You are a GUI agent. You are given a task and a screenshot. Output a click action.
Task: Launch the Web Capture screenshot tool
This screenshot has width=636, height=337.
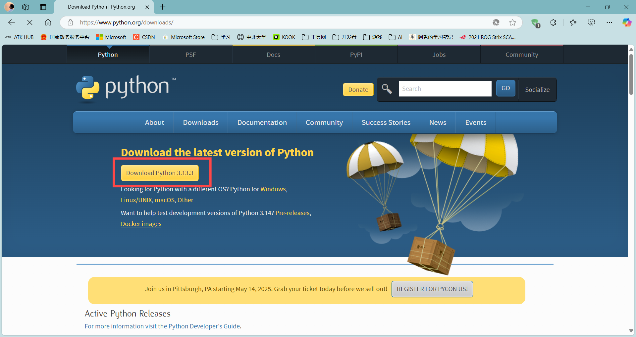click(591, 22)
